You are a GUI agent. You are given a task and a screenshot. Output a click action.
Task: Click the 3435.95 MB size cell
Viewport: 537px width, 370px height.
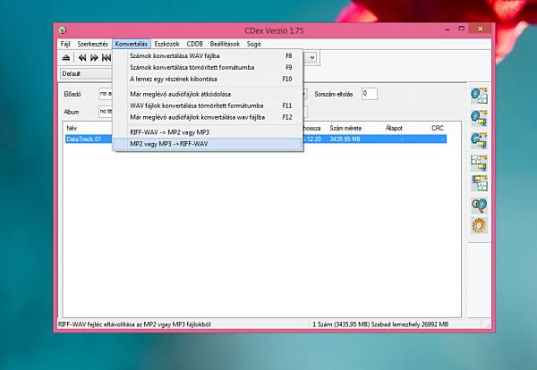[x=345, y=139]
